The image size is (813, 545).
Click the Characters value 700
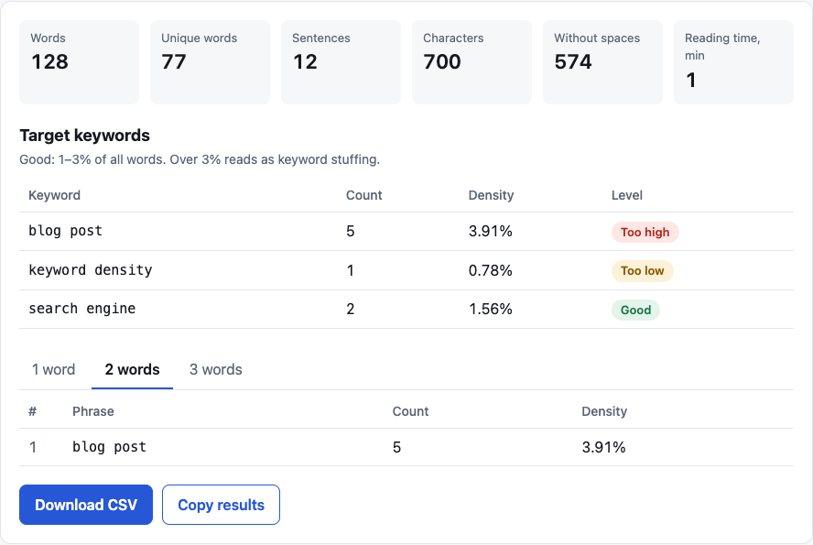pyautogui.click(x=442, y=62)
